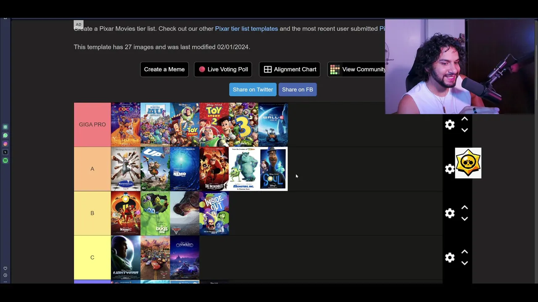Move the B row up

[464, 208]
